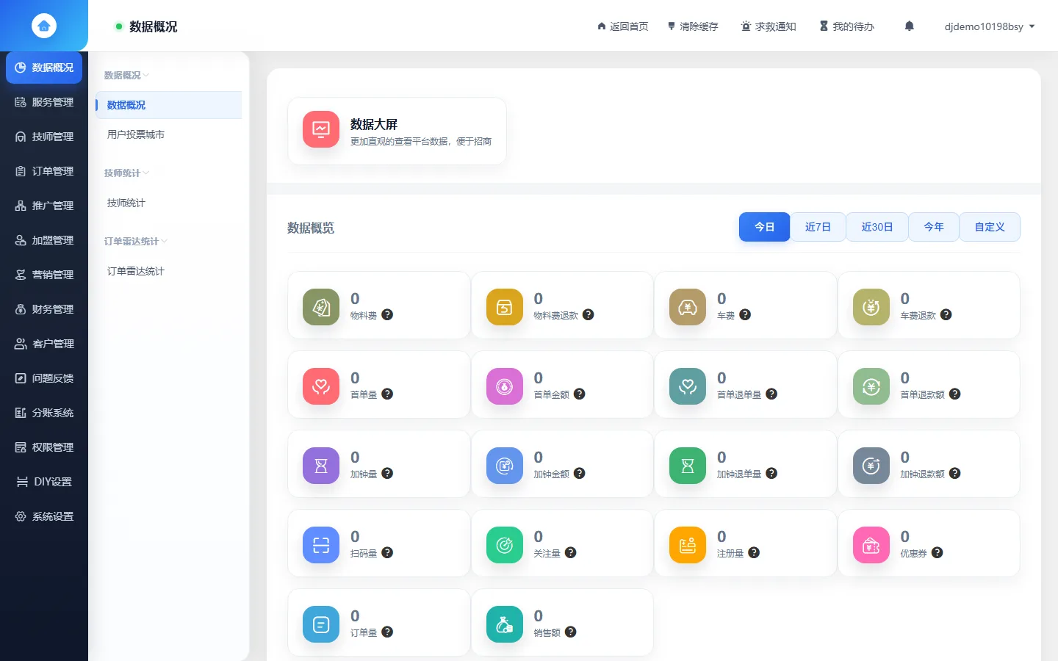Click the help icon next to 首单退单量

[771, 394]
